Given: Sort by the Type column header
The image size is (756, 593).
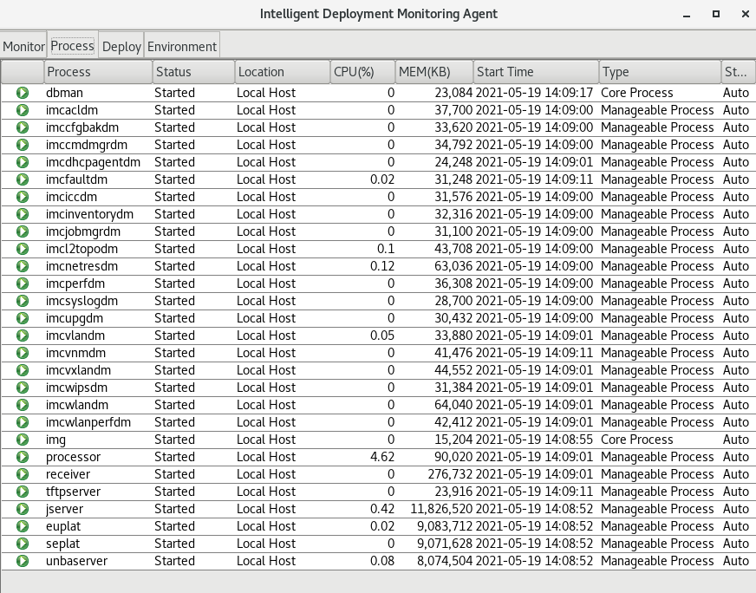Looking at the screenshot, I should click(660, 72).
